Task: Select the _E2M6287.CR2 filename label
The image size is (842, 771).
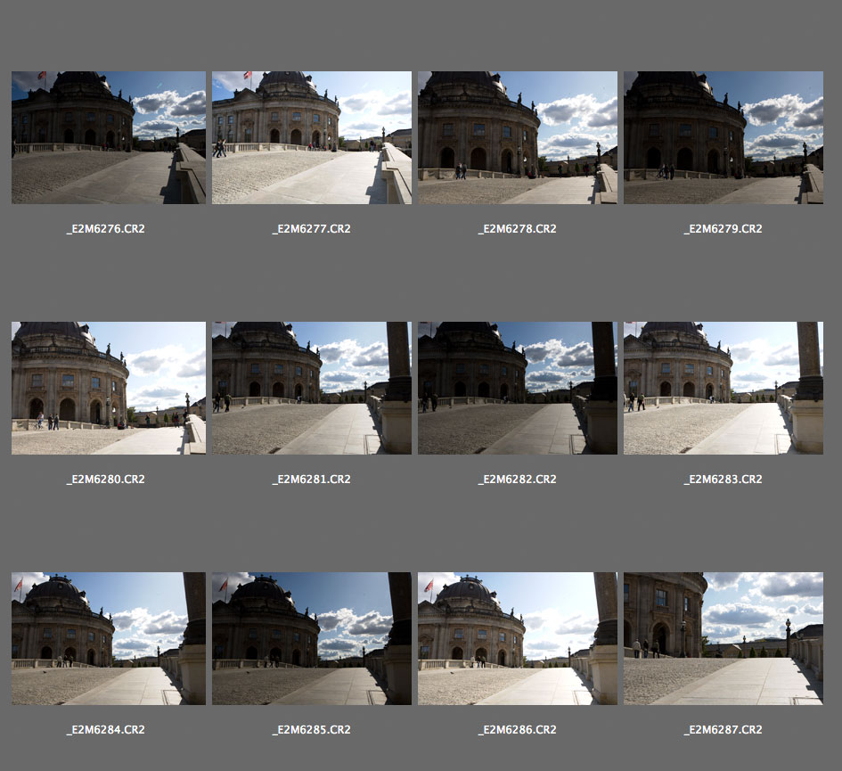Action: [x=723, y=730]
